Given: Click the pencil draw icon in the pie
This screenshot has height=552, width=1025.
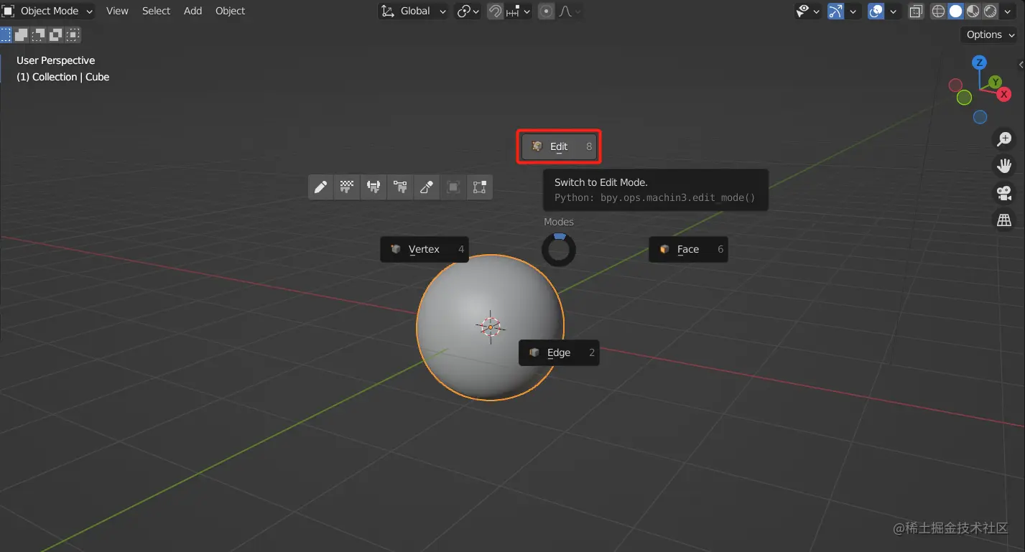Looking at the screenshot, I should coord(321,187).
